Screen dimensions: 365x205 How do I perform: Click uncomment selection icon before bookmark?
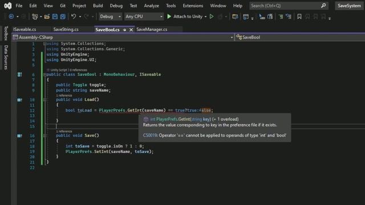coord(289,17)
